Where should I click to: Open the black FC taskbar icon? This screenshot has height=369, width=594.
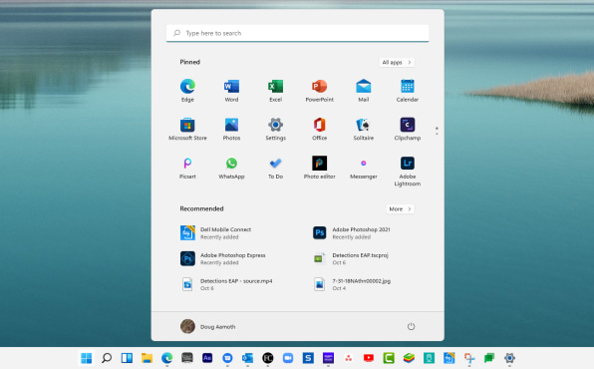268,358
